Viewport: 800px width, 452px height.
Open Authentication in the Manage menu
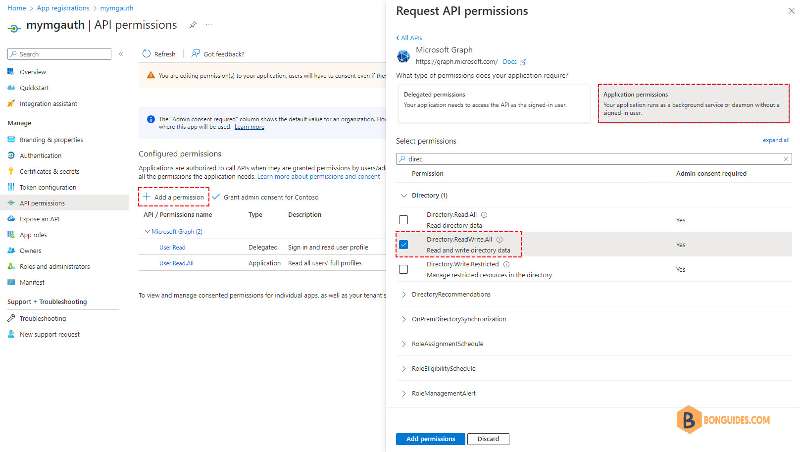click(x=41, y=155)
